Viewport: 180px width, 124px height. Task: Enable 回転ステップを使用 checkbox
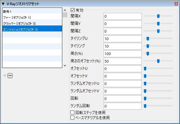pyautogui.click(x=72, y=112)
